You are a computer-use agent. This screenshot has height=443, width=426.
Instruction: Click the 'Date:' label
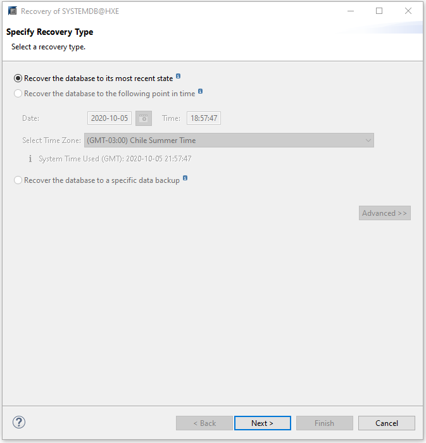(x=31, y=118)
